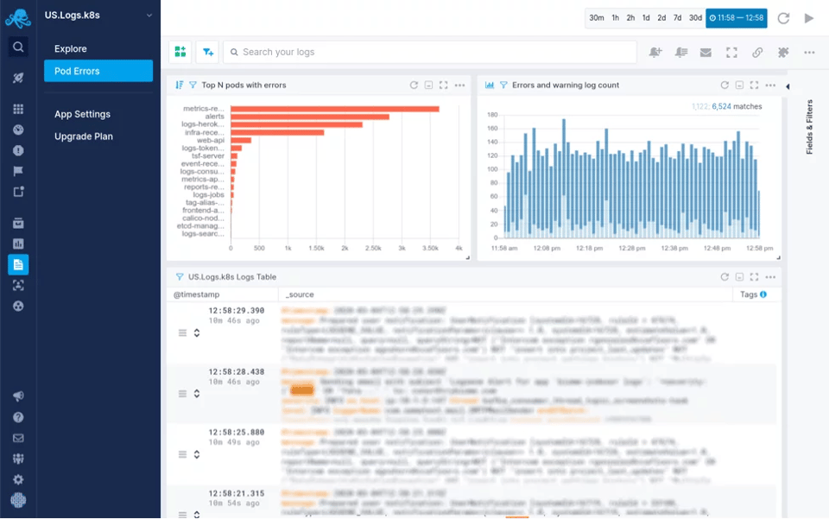Set time range to 7d
Screen dimensions: 829x519
click(677, 18)
